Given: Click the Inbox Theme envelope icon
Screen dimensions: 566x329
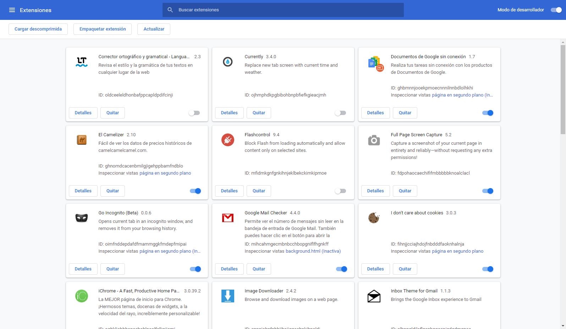Looking at the screenshot, I should (374, 296).
